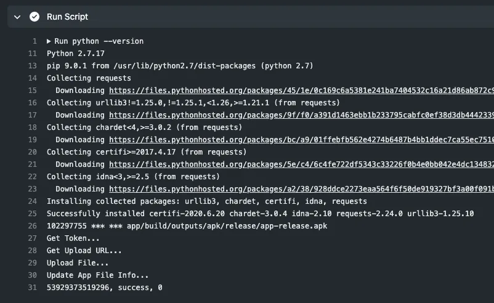Click the 'Collecting urllib3' log line
Image resolution: width=494 pixels, height=303 pixels.
[x=193, y=103]
